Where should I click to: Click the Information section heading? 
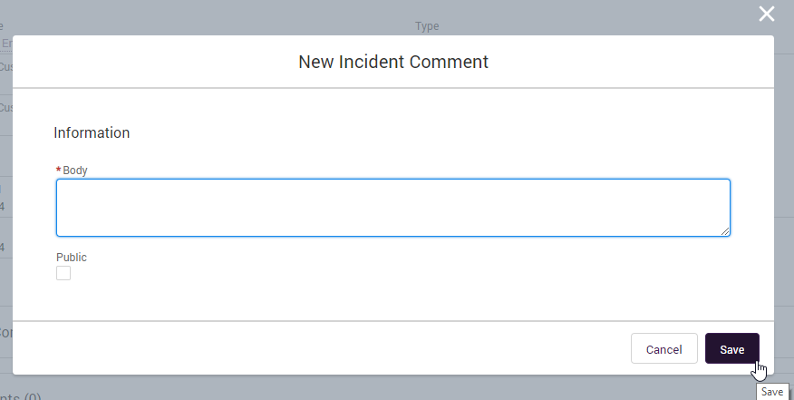click(92, 132)
